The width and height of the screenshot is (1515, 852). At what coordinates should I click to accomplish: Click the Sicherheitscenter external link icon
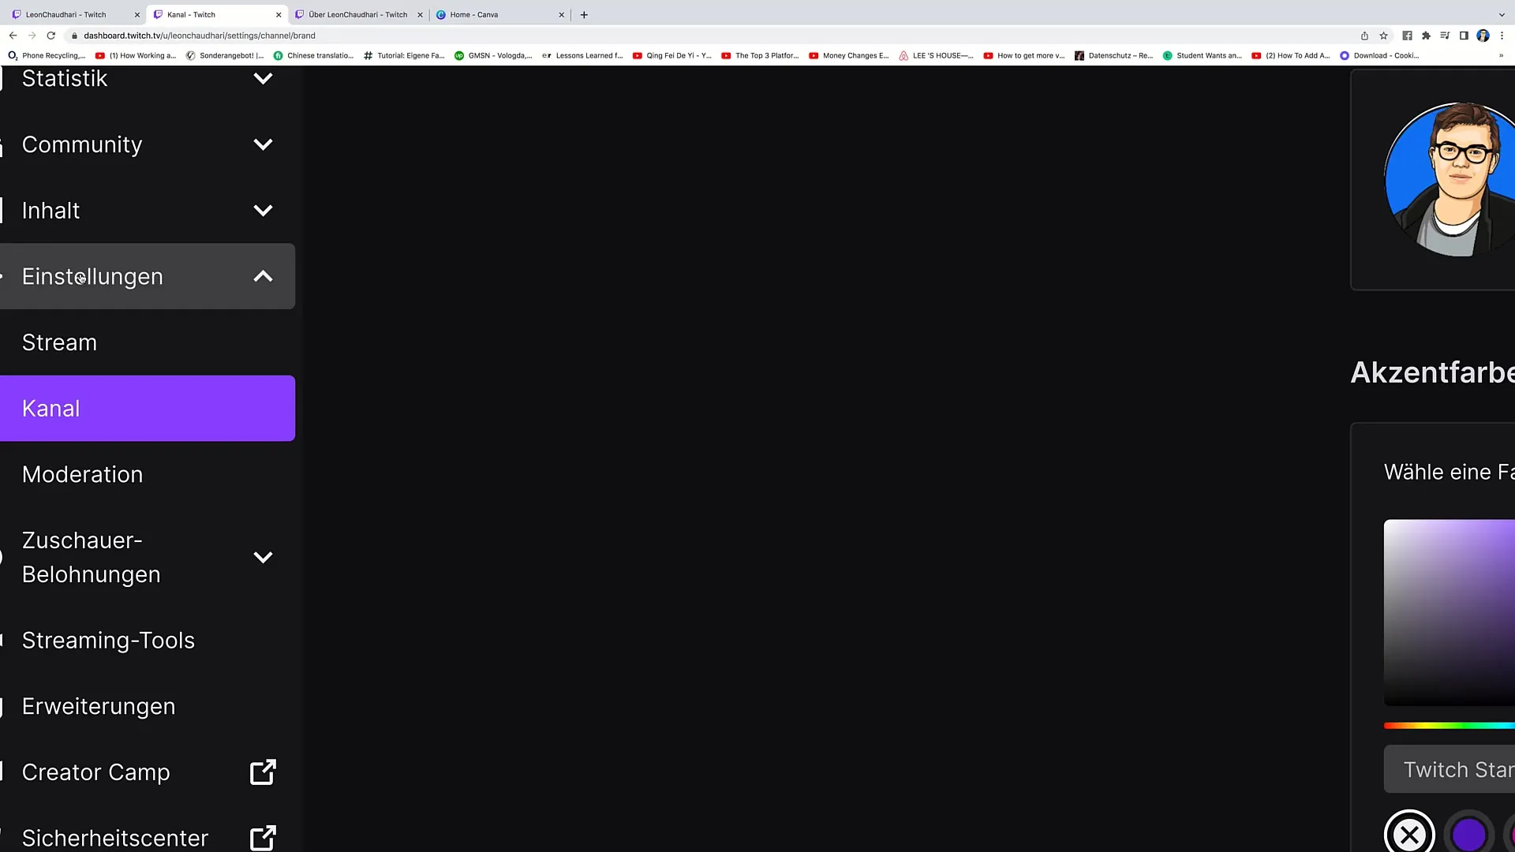[264, 838]
